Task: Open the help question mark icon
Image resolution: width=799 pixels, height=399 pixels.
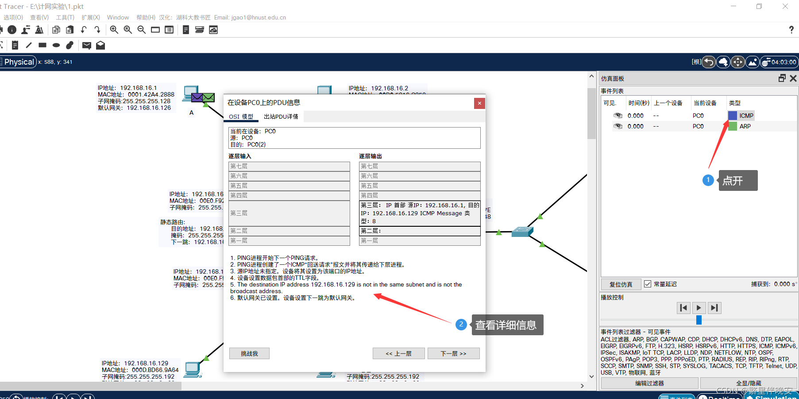Action: pos(791,30)
